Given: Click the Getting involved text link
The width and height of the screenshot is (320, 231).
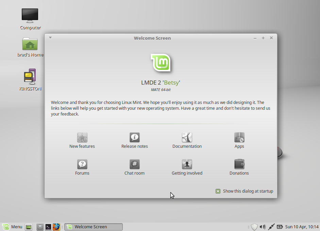Looking at the screenshot, I should coord(187,173).
